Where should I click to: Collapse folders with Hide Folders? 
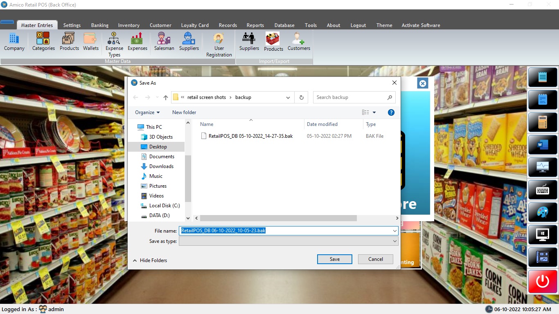click(x=150, y=260)
